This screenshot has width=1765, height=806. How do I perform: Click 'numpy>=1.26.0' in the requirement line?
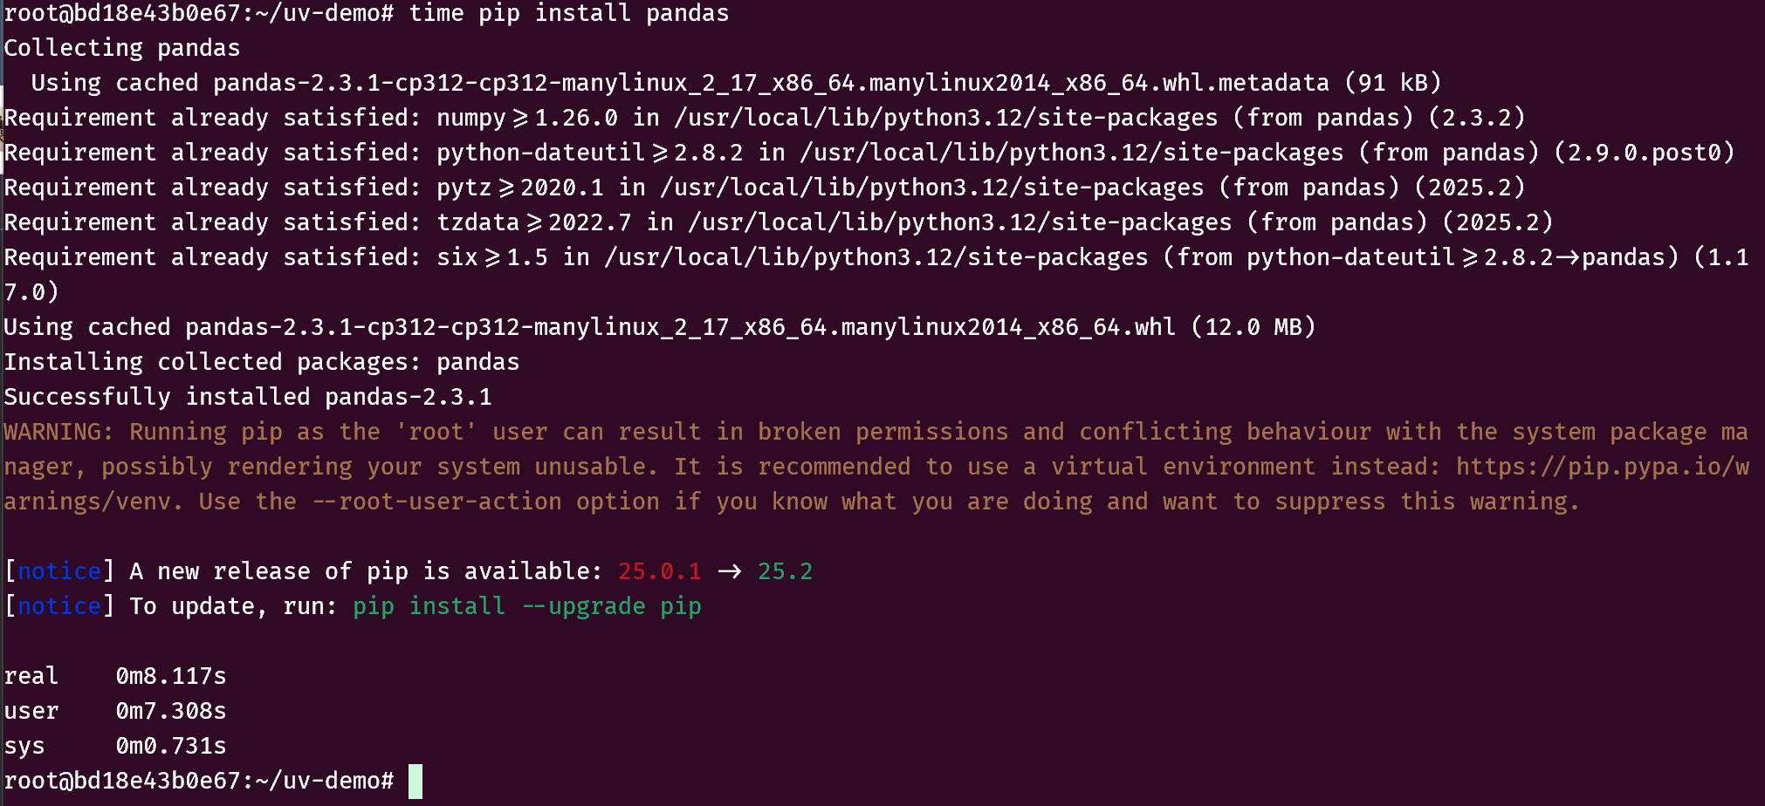(x=526, y=118)
